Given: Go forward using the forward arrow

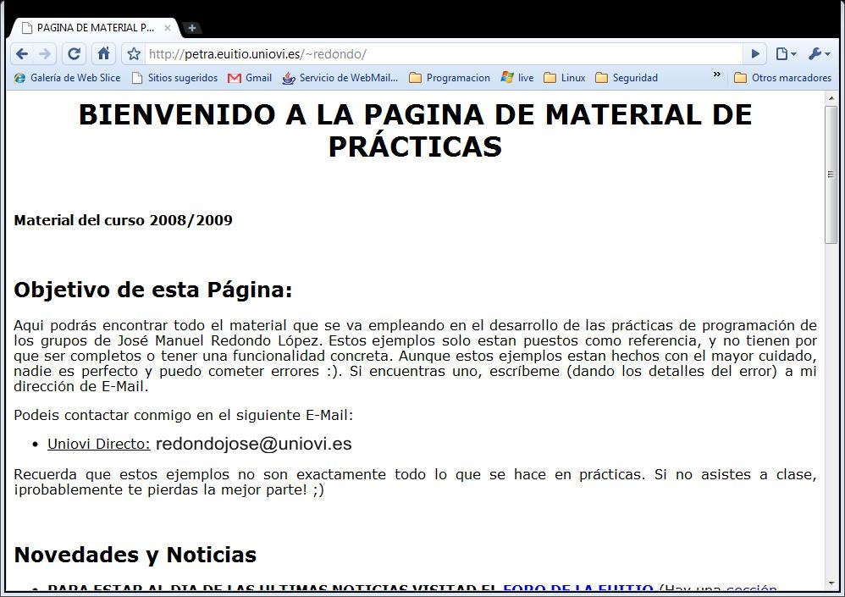Looking at the screenshot, I should coord(45,54).
